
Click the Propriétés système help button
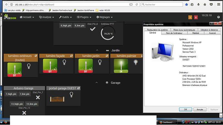tap(212, 24)
